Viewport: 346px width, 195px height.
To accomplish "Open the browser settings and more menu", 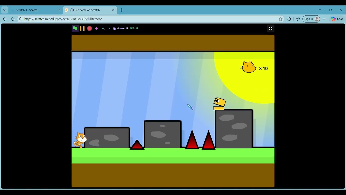I will pyautogui.click(x=325, y=19).
